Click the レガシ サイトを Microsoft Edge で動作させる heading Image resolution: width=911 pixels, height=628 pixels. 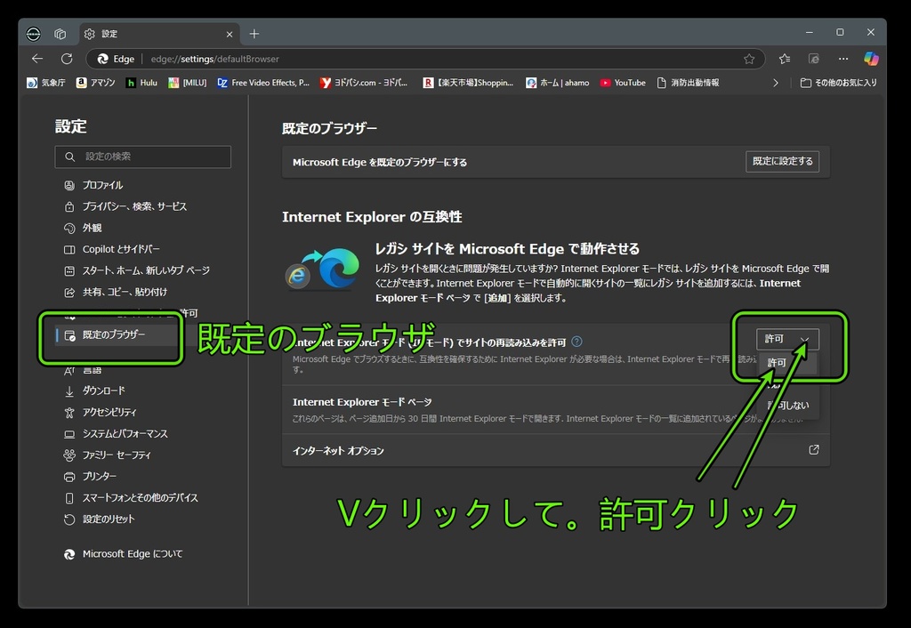pyautogui.click(x=507, y=249)
